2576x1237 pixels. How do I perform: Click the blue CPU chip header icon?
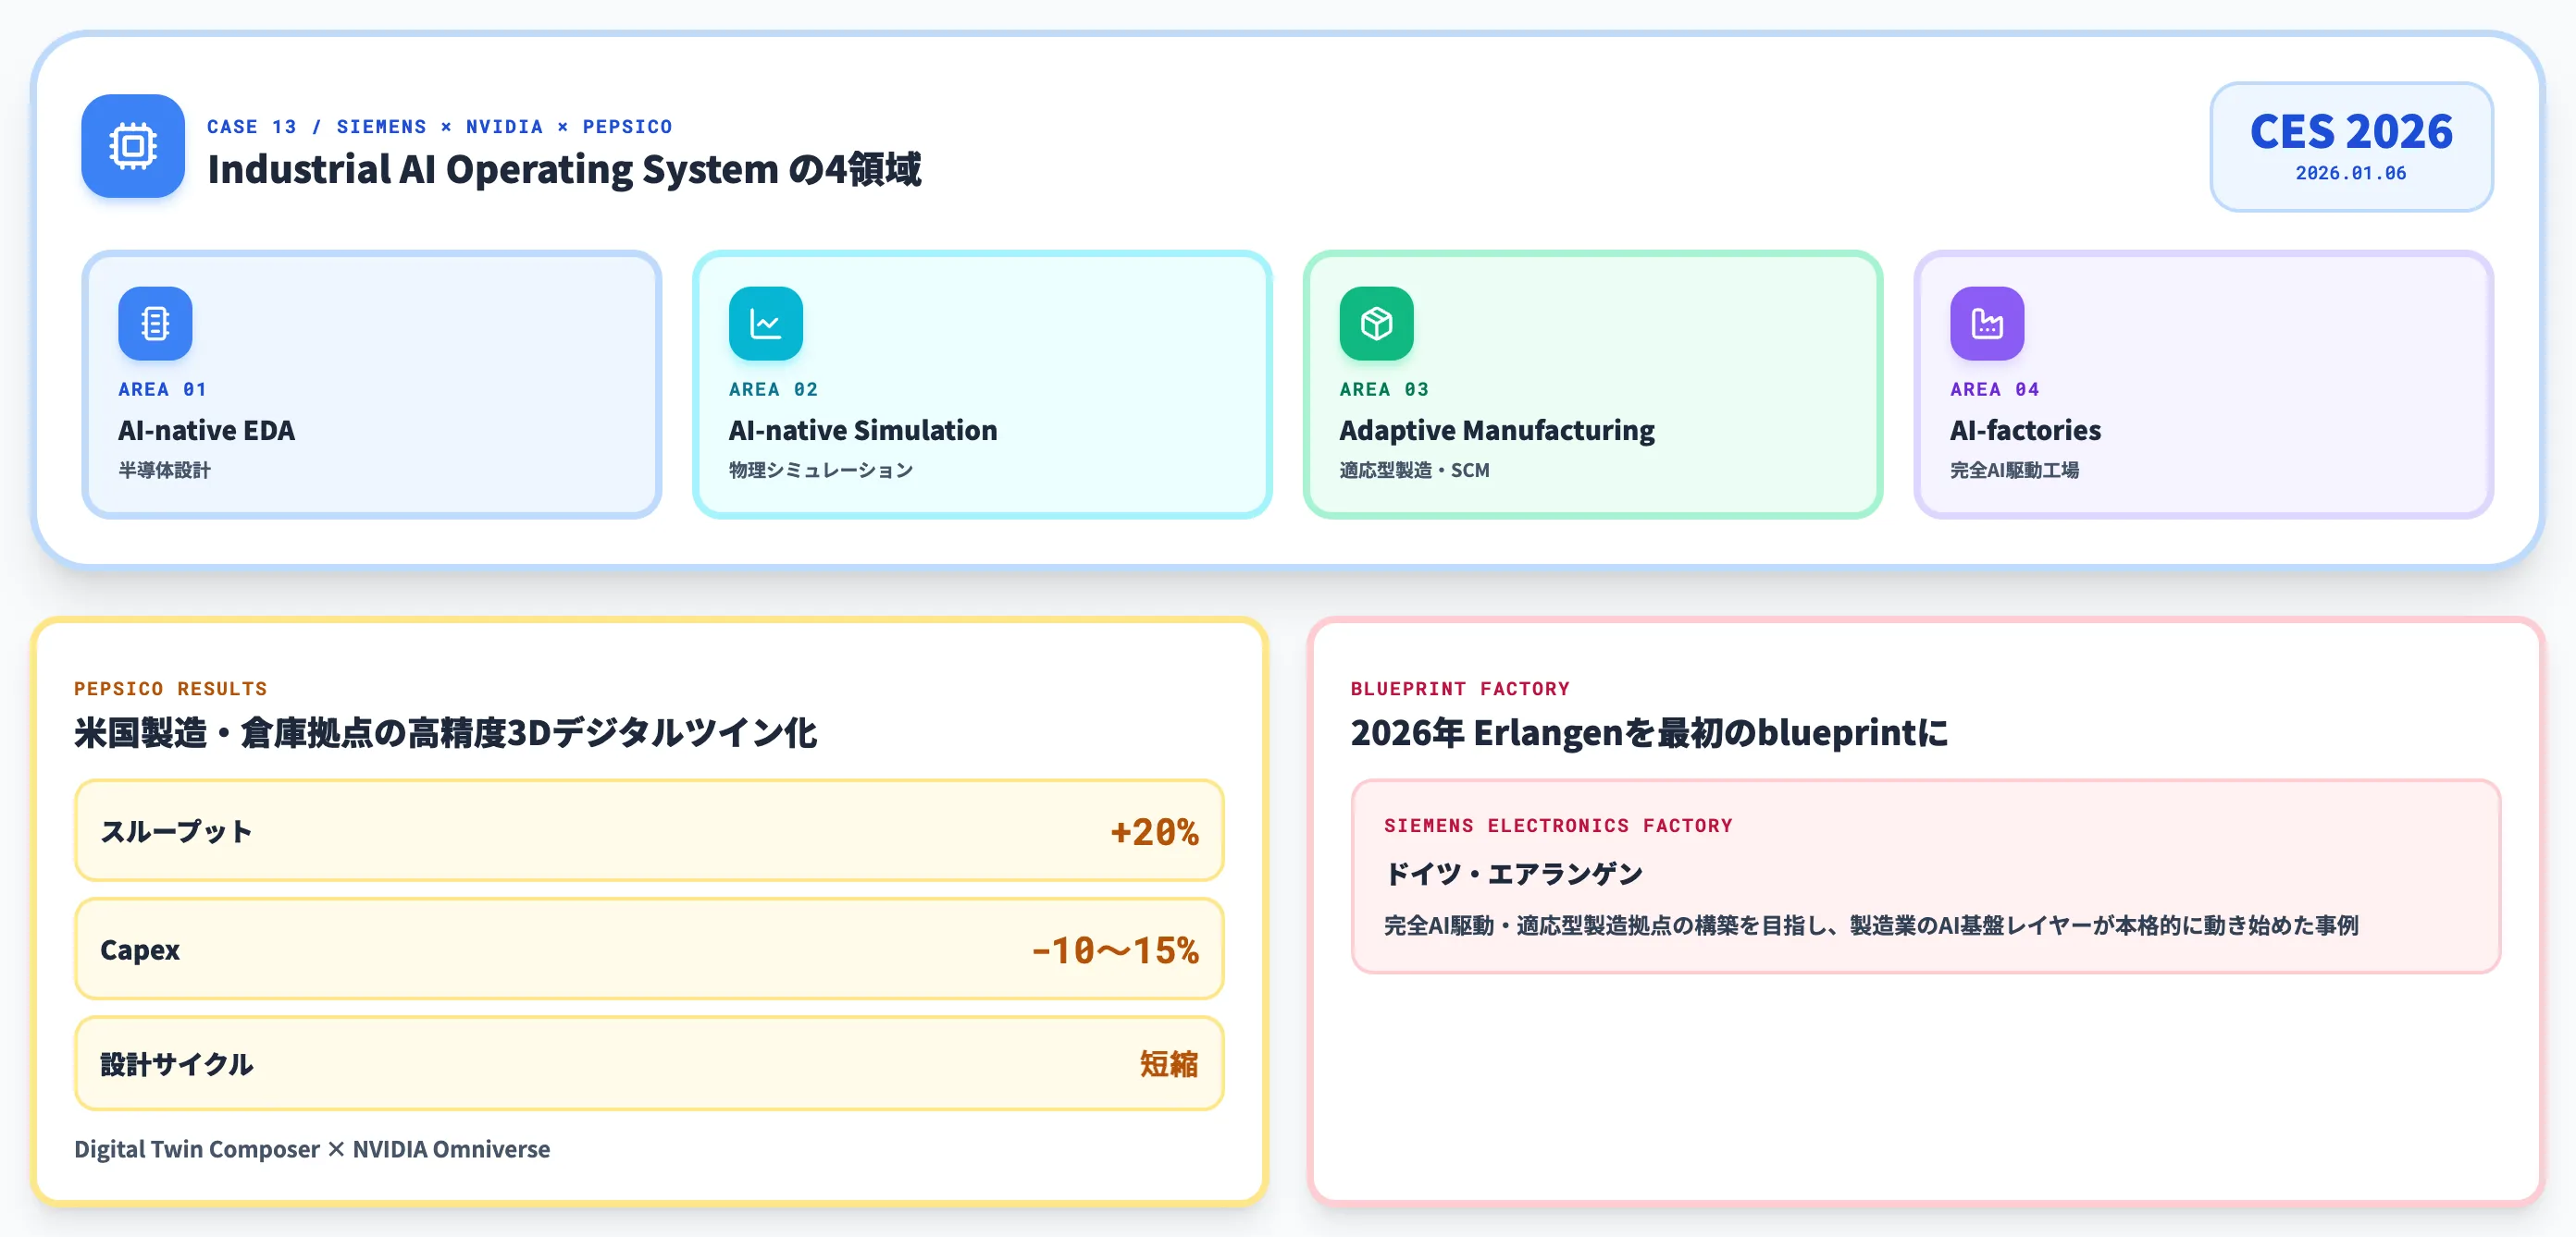click(133, 146)
